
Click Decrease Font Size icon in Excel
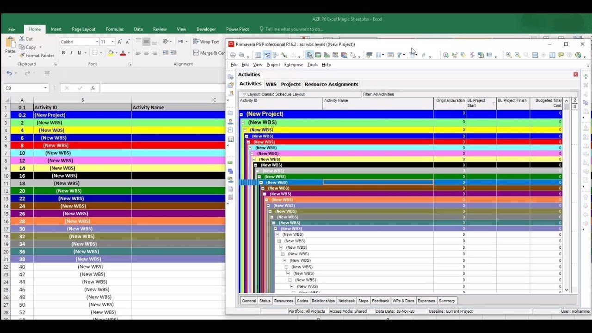128,42
